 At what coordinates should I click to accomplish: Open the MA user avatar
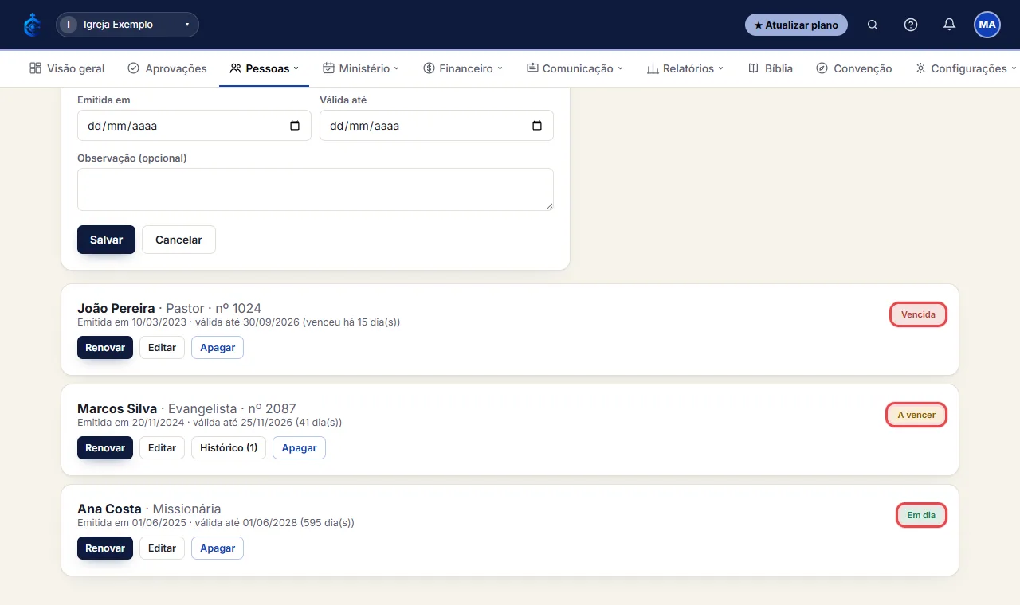[987, 25]
